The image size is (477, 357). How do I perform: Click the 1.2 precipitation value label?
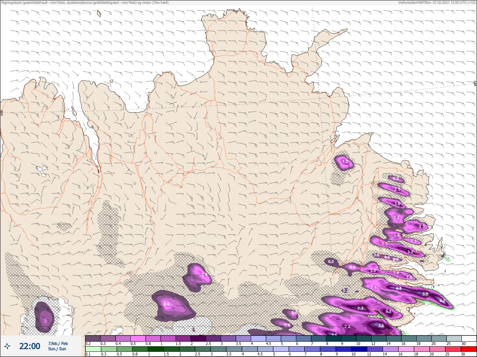(397, 217)
